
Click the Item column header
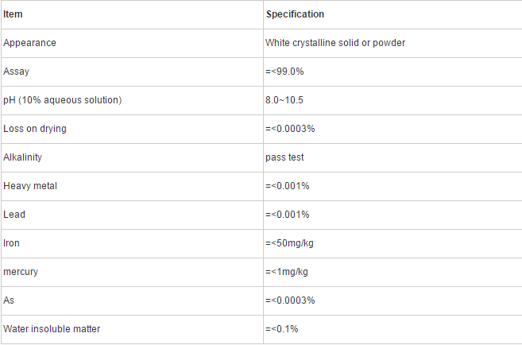click(x=13, y=14)
